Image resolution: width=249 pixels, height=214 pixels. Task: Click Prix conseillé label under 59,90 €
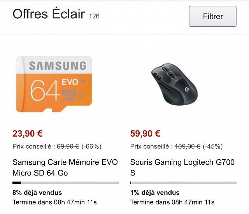point(151,146)
